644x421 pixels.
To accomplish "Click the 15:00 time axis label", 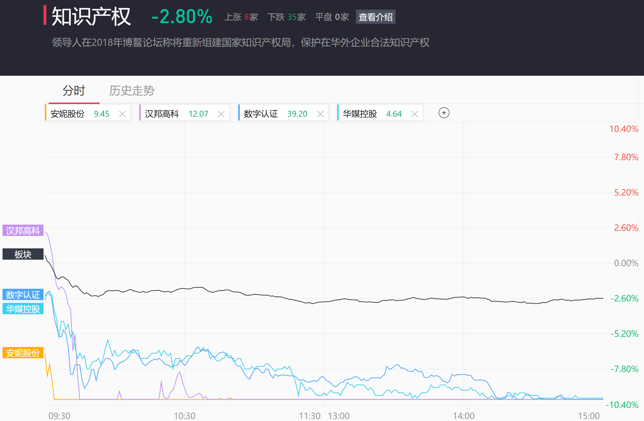I will [589, 416].
